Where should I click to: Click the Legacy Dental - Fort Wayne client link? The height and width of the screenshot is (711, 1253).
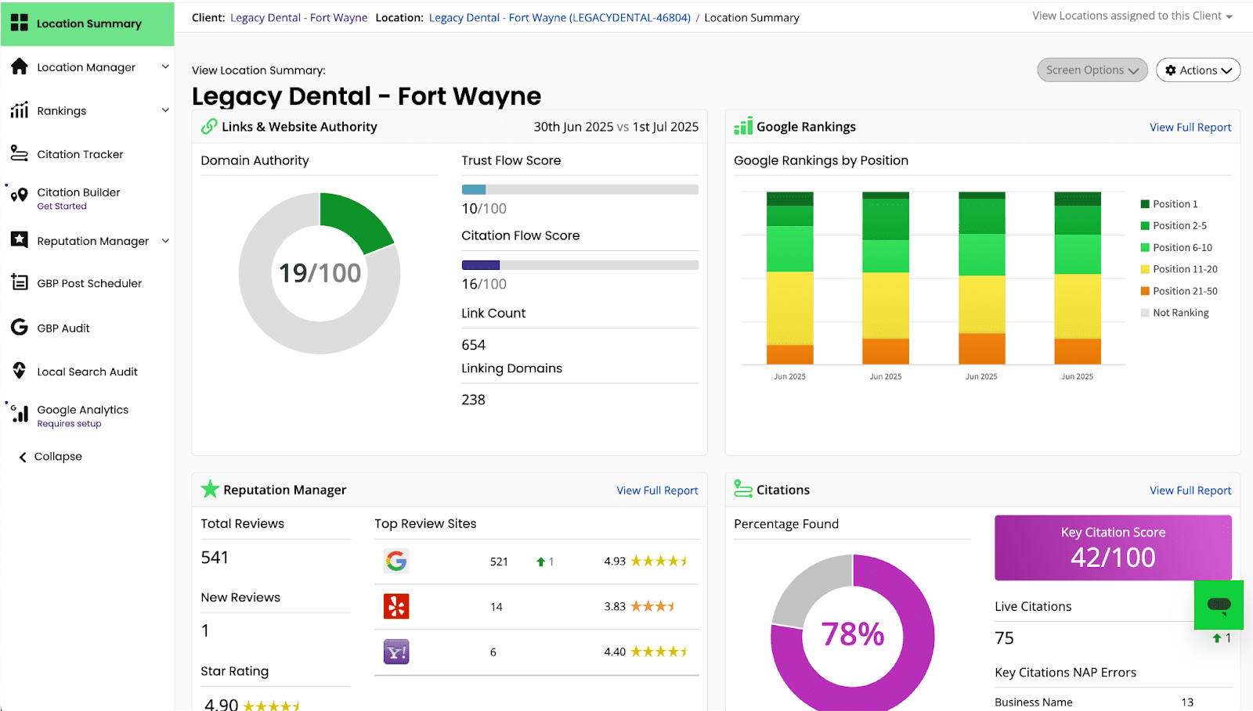(298, 17)
